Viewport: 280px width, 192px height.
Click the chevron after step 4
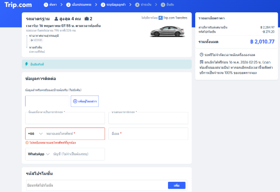[x=156, y=5]
